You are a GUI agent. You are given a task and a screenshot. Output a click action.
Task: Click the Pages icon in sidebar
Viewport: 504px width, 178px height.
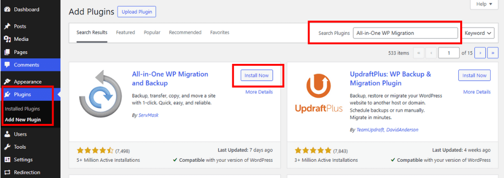pos(7,52)
